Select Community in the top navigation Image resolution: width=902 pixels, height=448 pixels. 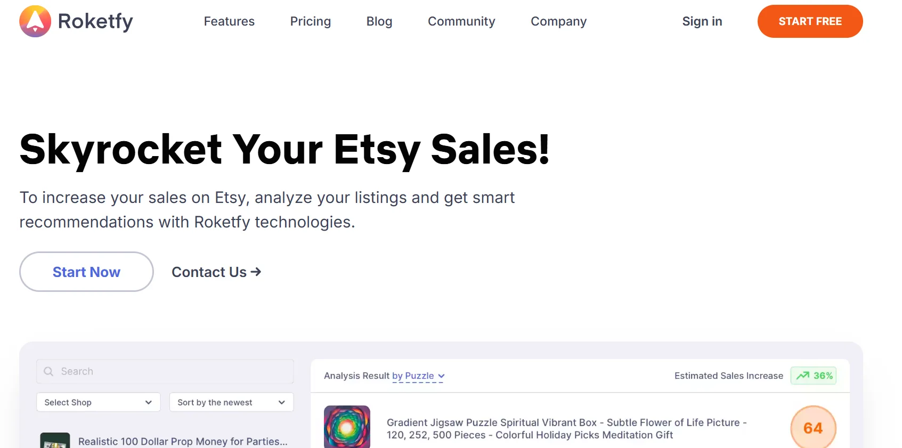[461, 21]
